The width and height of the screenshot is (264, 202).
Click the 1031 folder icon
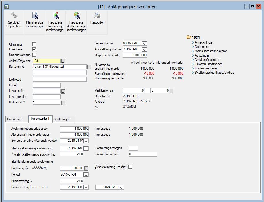(x=189, y=37)
